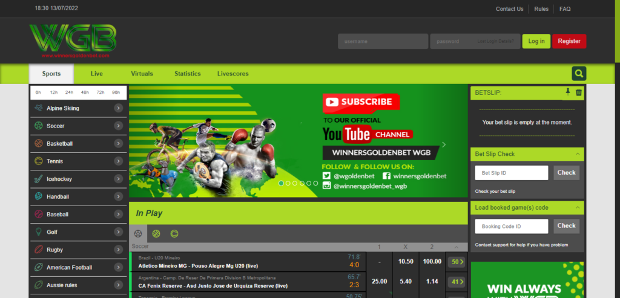Viewport: 620px width, 298px height.
Task: Click the YouTube Subscribe badge
Action: (361, 102)
